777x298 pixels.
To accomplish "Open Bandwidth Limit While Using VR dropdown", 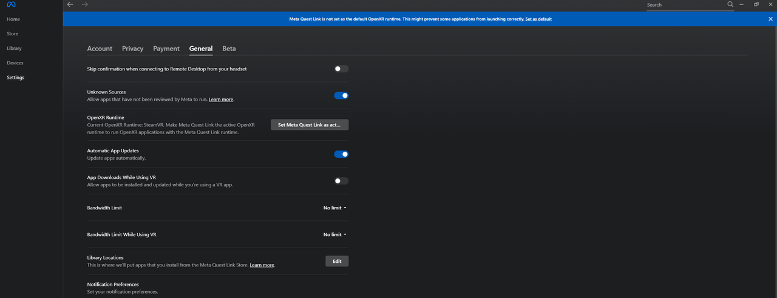I will click(x=335, y=234).
